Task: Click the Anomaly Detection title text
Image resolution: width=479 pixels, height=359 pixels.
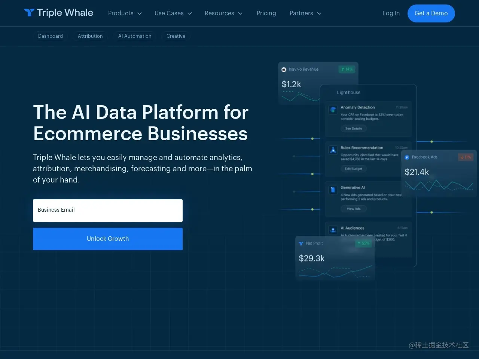Action: coord(358,107)
